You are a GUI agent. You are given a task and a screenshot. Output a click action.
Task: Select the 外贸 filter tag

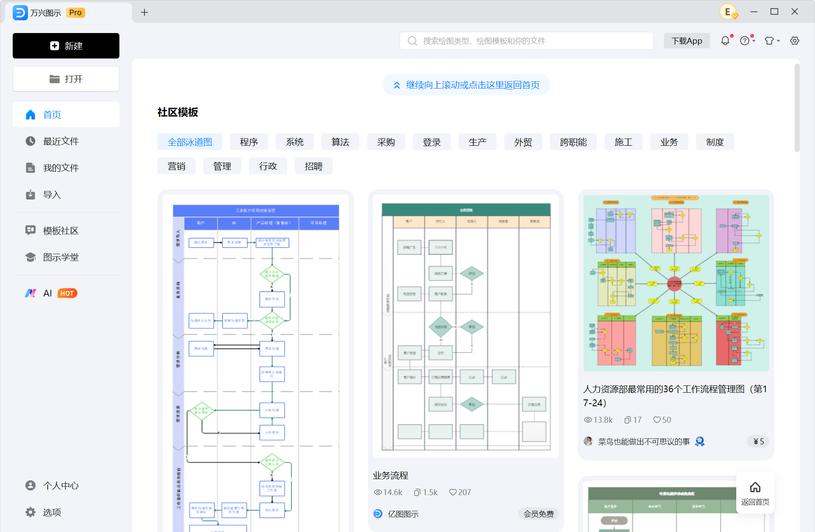click(x=523, y=142)
